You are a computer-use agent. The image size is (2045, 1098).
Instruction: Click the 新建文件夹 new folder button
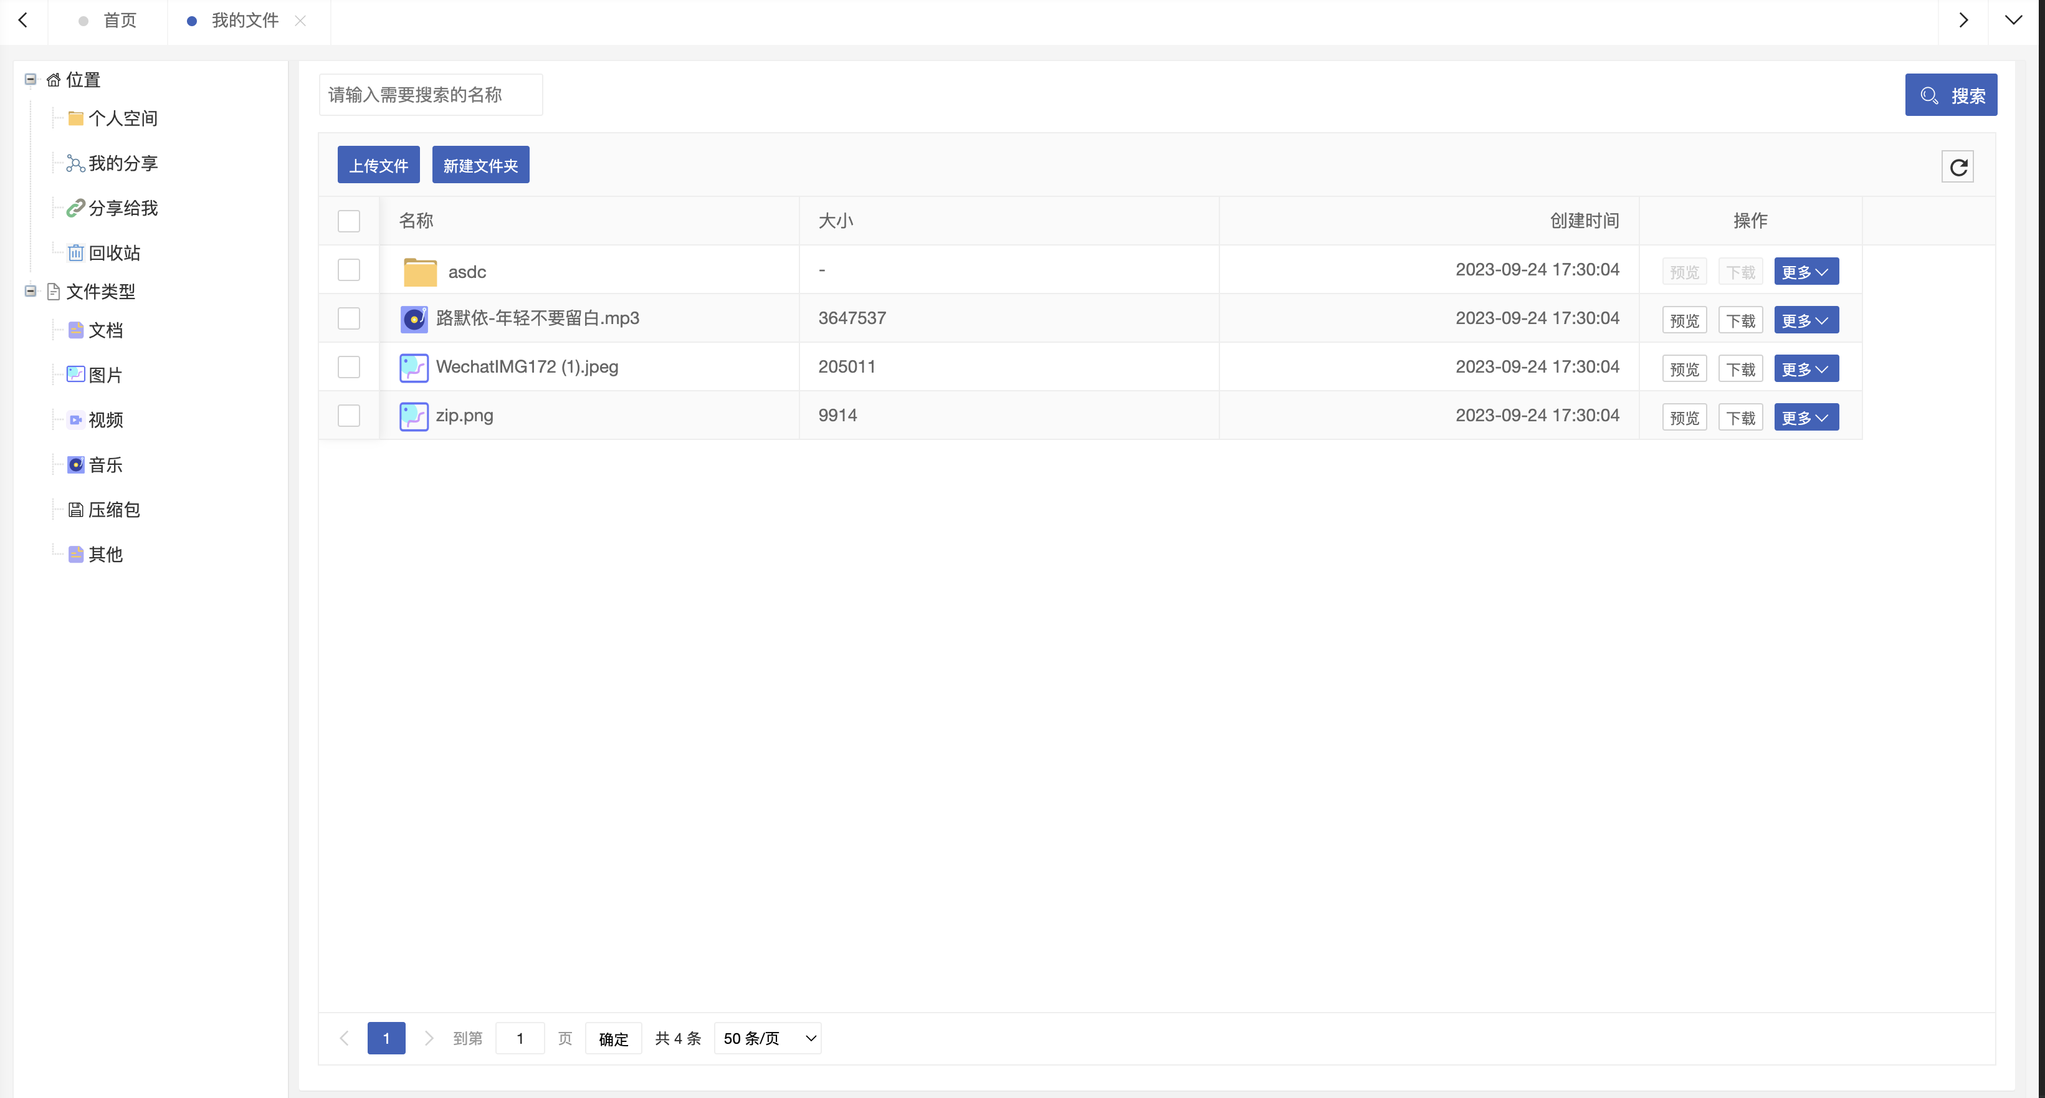(x=480, y=165)
